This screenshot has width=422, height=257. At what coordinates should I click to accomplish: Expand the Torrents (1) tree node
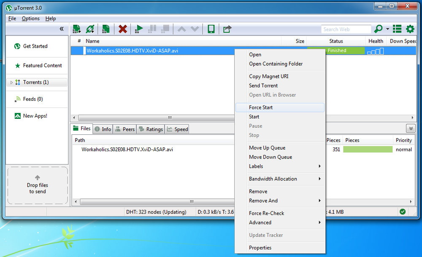11,82
